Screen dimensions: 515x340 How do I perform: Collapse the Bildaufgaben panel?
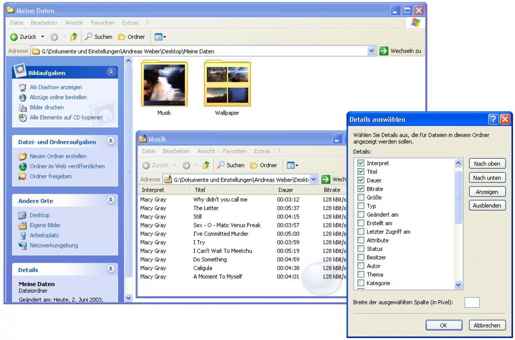[111, 72]
